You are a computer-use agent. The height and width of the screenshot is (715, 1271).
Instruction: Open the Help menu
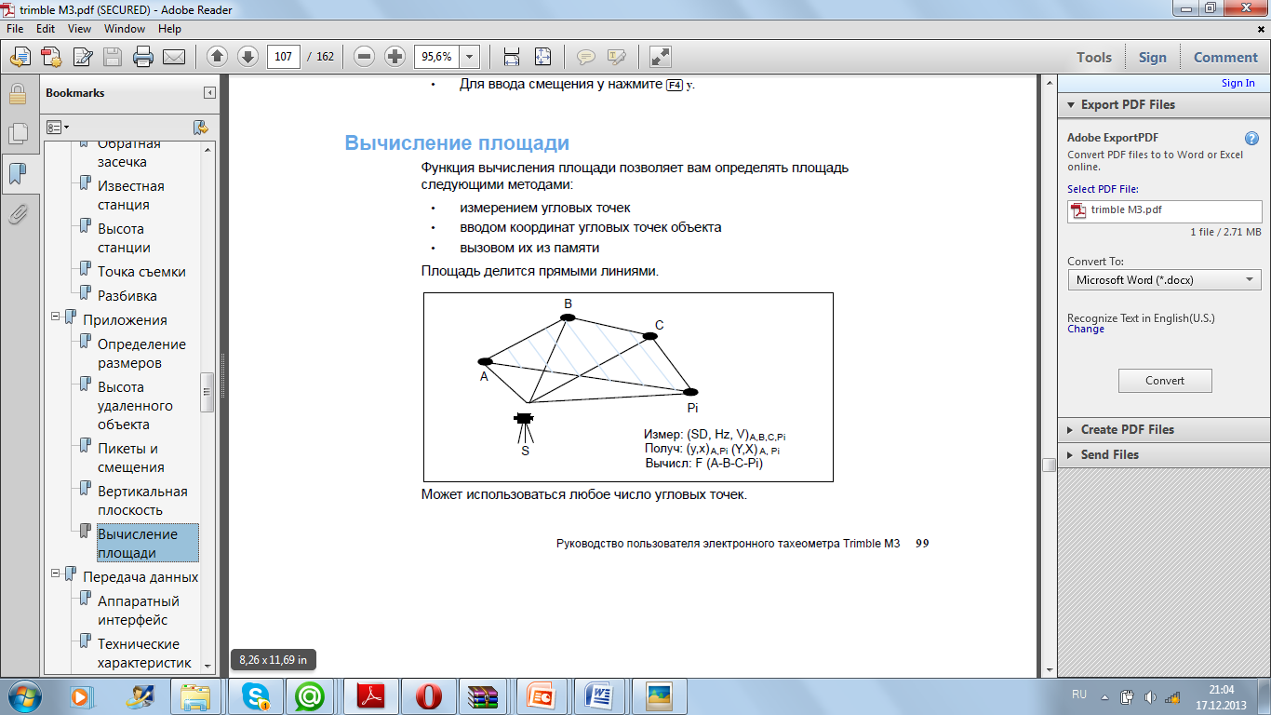(169, 29)
